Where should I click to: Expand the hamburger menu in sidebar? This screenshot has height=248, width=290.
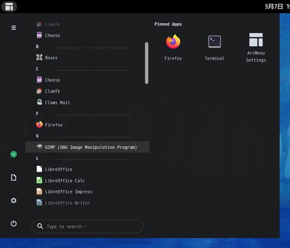(x=14, y=28)
